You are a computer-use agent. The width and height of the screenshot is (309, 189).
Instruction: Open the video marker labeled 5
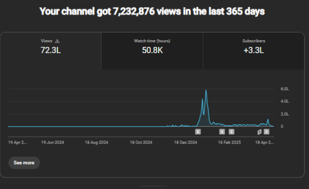pos(222,132)
